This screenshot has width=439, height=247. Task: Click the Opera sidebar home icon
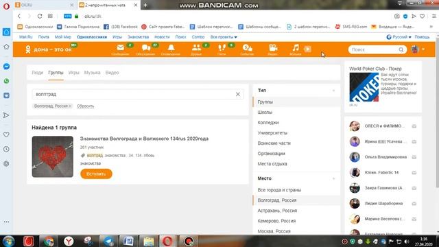[x=6, y=32]
